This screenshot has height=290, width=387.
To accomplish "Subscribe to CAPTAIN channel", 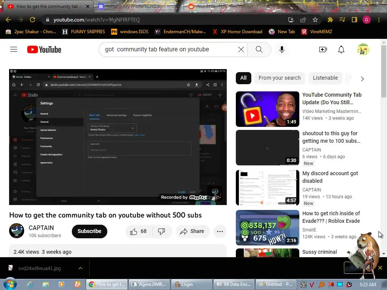I will 89,231.
